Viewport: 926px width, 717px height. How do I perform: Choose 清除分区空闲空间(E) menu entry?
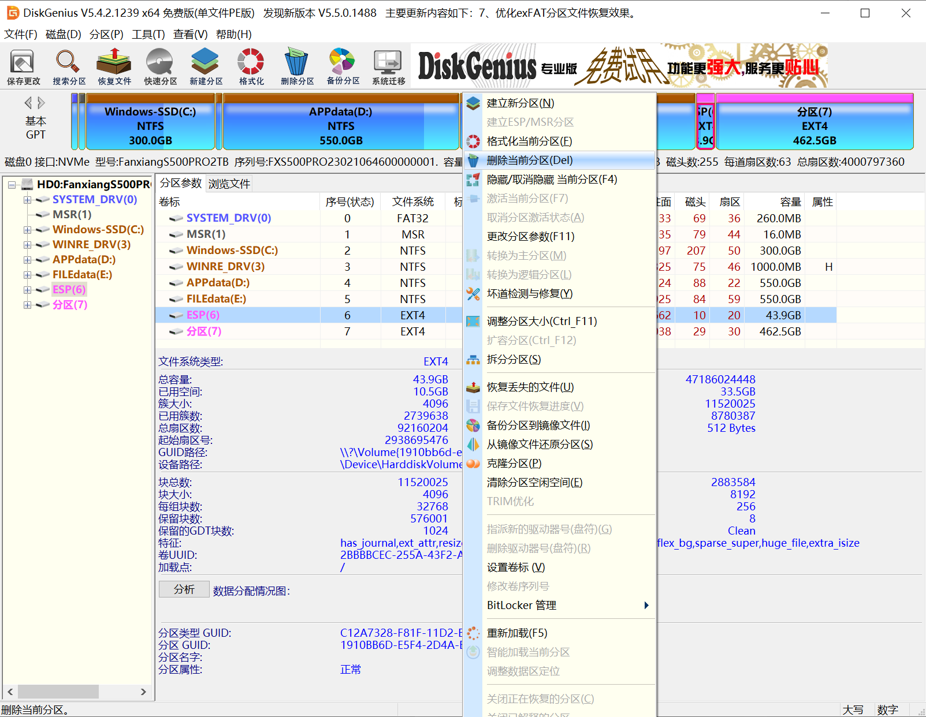pos(560,483)
